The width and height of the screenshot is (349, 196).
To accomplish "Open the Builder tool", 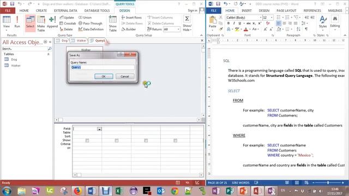I will [x=129, y=29].
